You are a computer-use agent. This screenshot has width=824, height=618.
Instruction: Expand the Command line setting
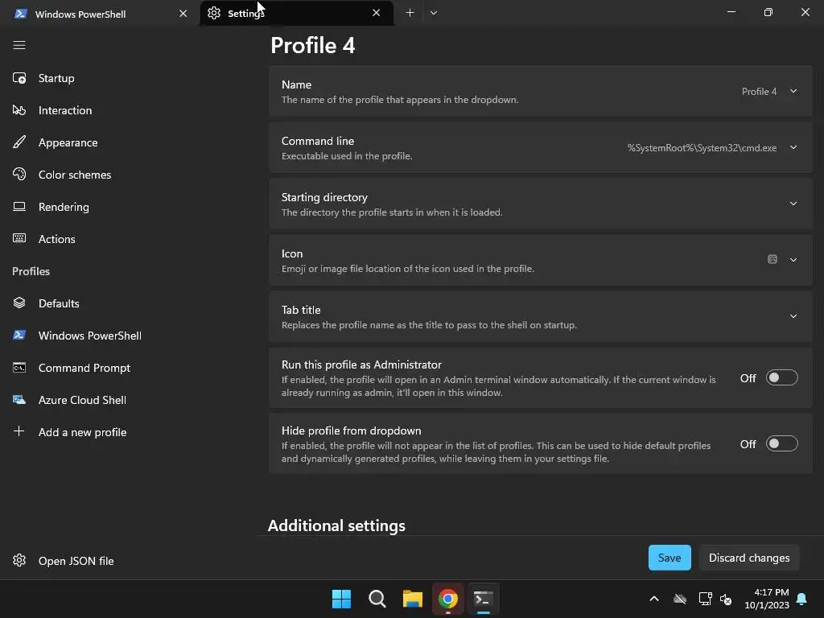(x=793, y=148)
